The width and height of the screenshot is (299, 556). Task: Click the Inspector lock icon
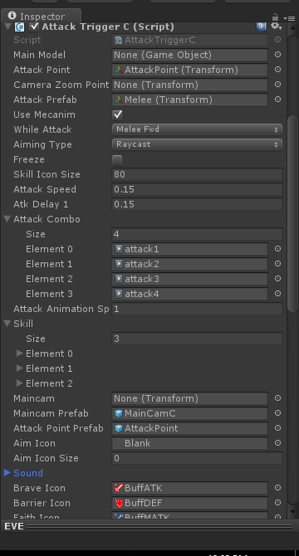click(275, 17)
